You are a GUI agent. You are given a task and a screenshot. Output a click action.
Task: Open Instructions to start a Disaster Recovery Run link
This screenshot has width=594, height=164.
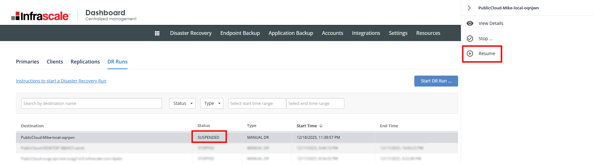tap(61, 81)
